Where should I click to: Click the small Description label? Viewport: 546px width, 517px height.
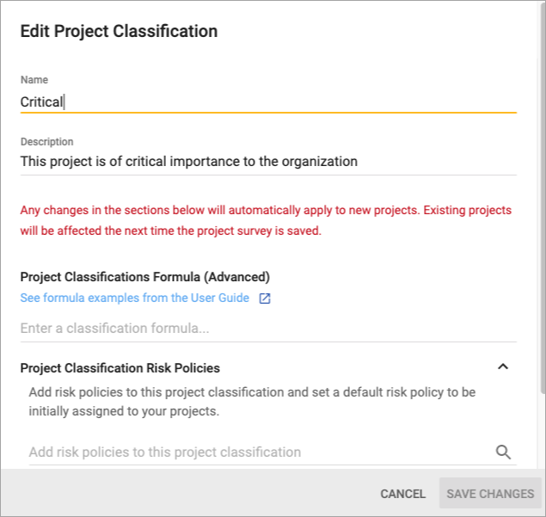pyautogui.click(x=47, y=142)
